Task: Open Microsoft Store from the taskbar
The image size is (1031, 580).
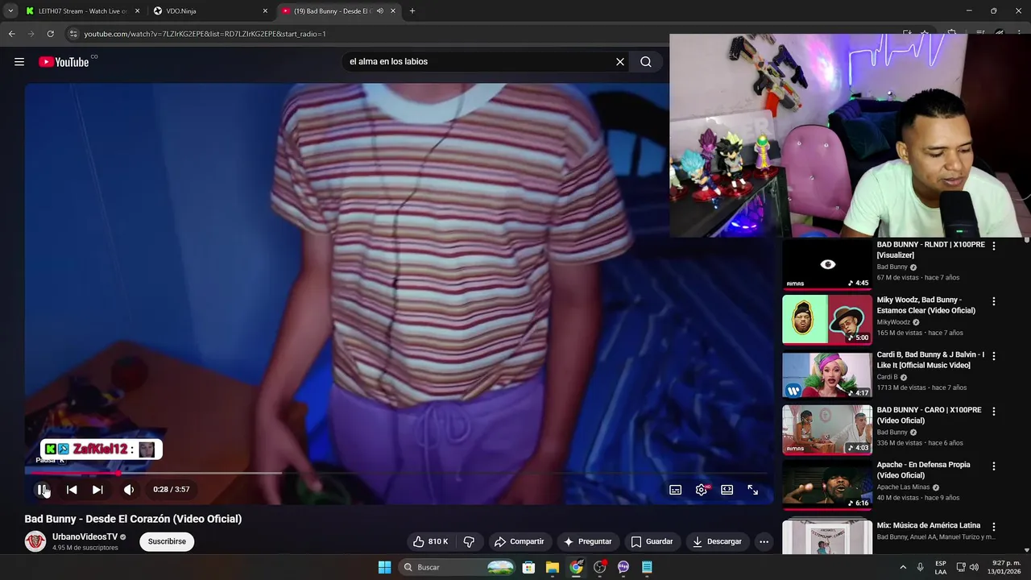Action: click(529, 567)
